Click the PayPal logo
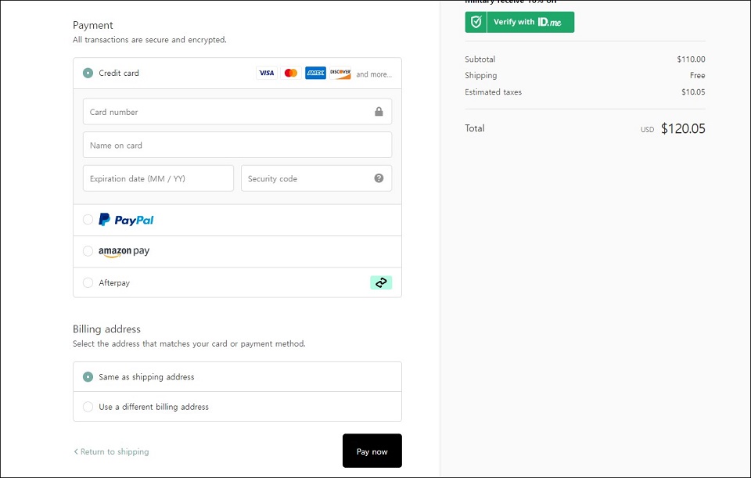Viewport: 751px width, 478px height. pyautogui.click(x=126, y=220)
